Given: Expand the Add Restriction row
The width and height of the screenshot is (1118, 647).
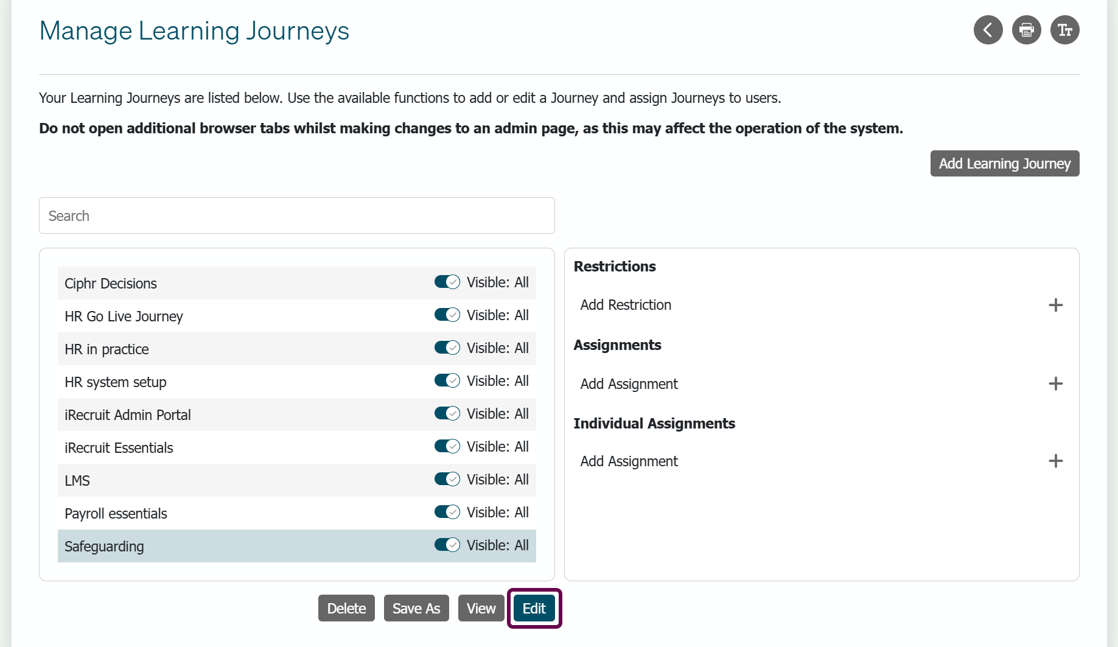Looking at the screenshot, I should point(822,305).
